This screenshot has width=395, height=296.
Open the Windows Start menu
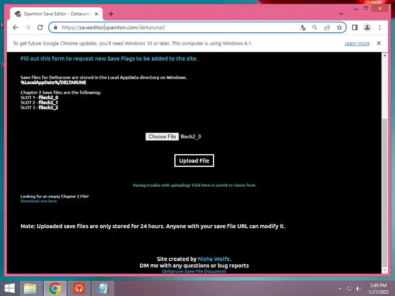coord(10,288)
